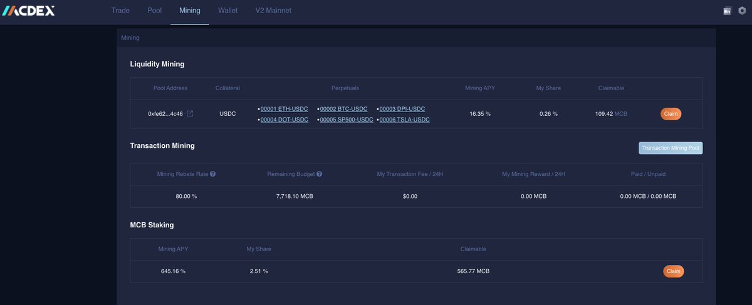752x305 pixels.
Task: Click the Mining Rebate Rate header text
Action: [x=183, y=173]
